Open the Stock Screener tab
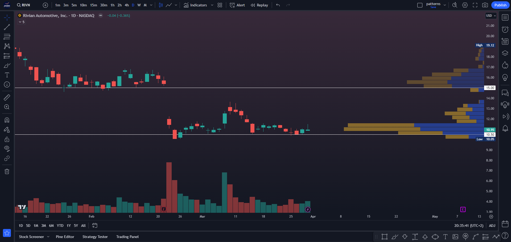Screen dimensions: 511x242 (31, 237)
